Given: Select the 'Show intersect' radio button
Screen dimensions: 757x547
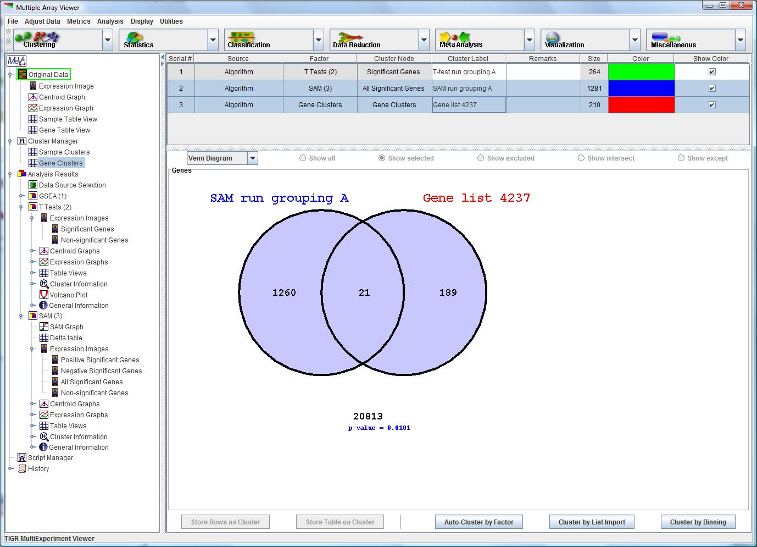Looking at the screenshot, I should pos(581,158).
